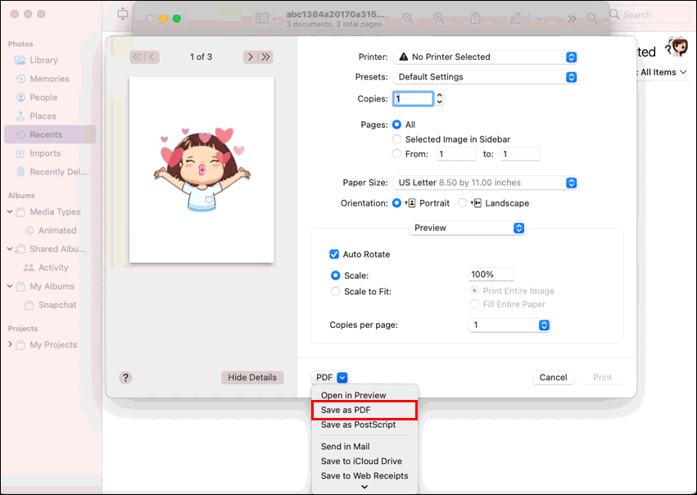Open Library in Photos sidebar
Screen dimensions: 697x495
pos(43,60)
